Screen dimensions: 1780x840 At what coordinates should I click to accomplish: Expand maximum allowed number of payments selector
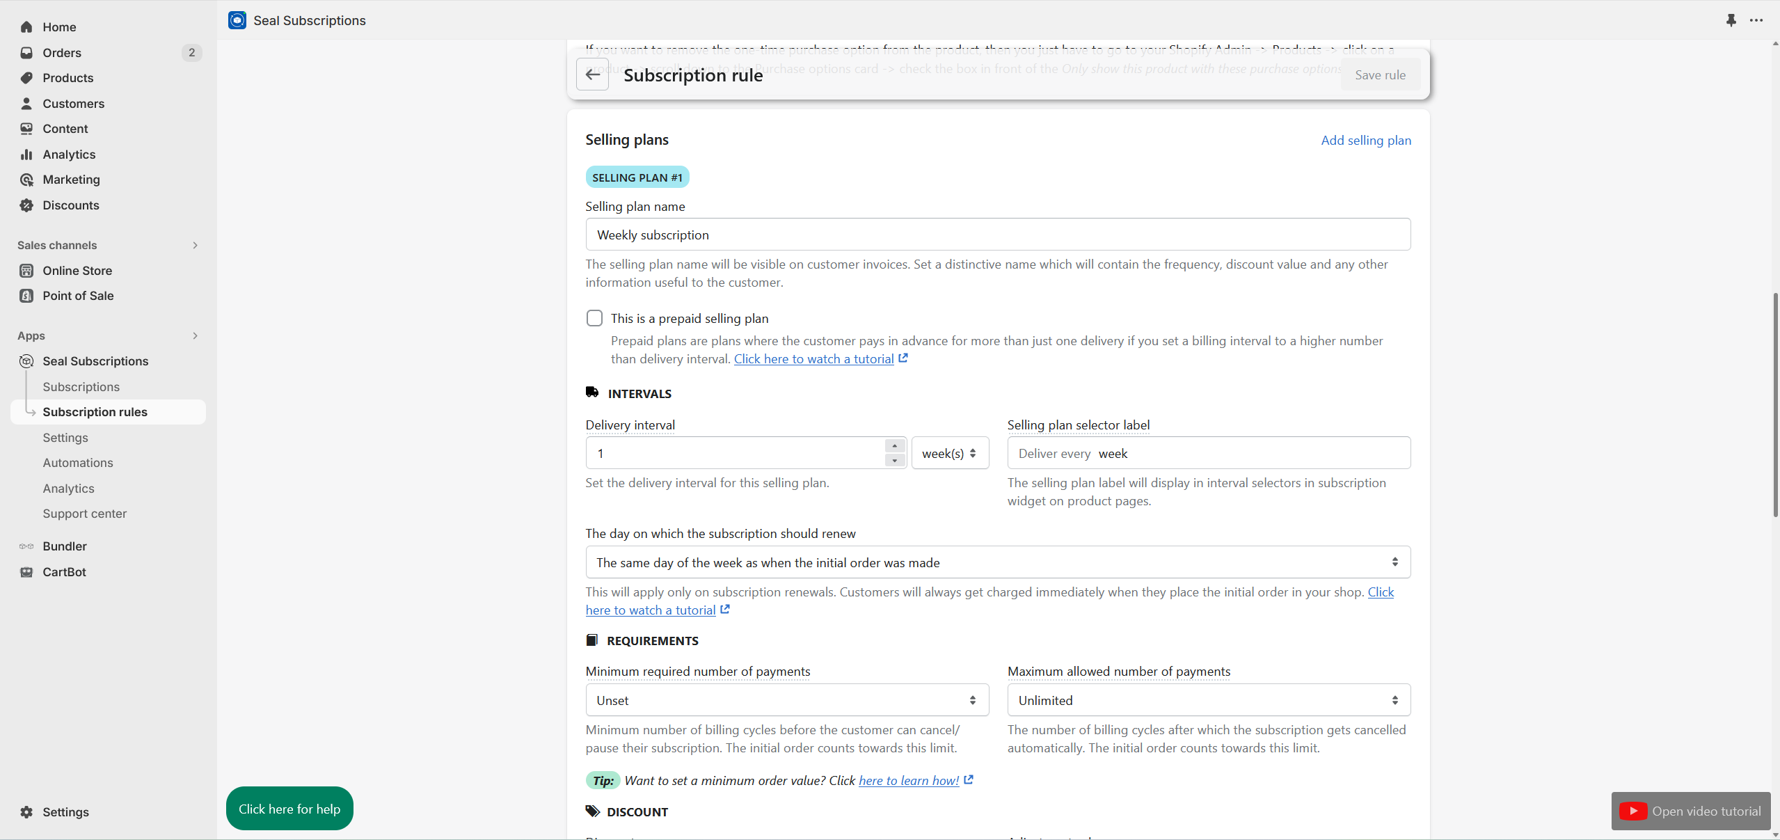point(1208,700)
